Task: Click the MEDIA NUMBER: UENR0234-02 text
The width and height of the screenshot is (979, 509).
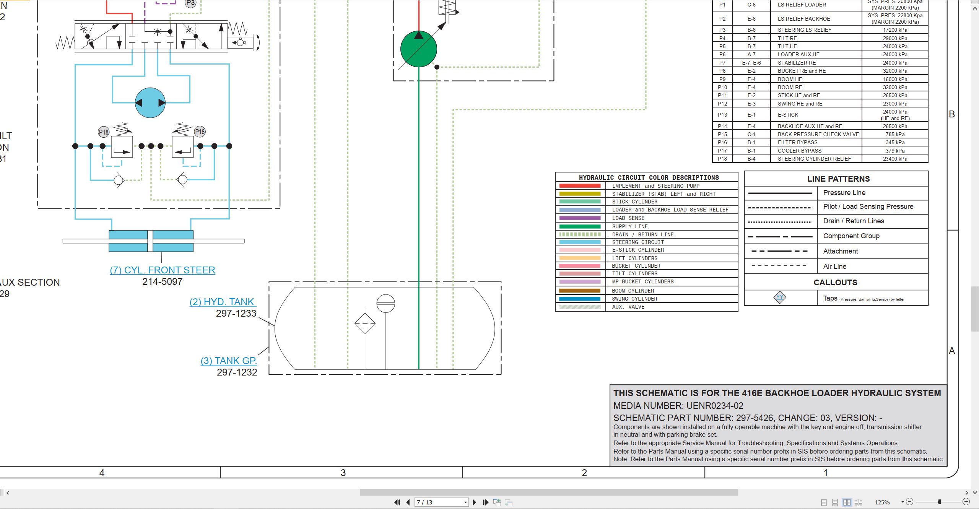Action: point(678,406)
